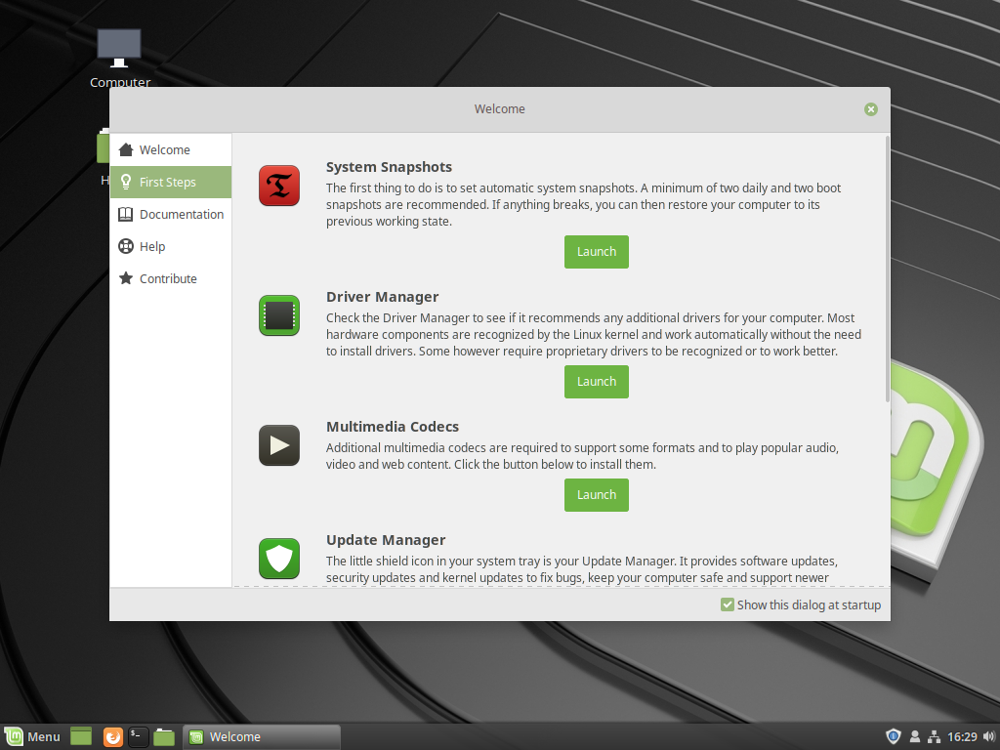Close the Welcome dialog
The height and width of the screenshot is (750, 1000).
(x=870, y=109)
